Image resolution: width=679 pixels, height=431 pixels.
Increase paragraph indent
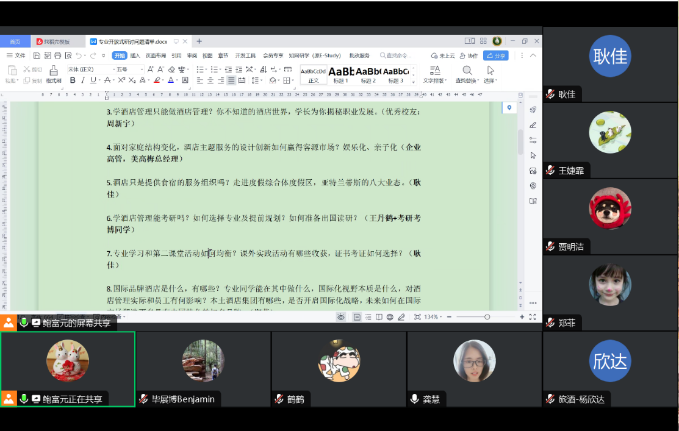pyautogui.click(x=239, y=69)
